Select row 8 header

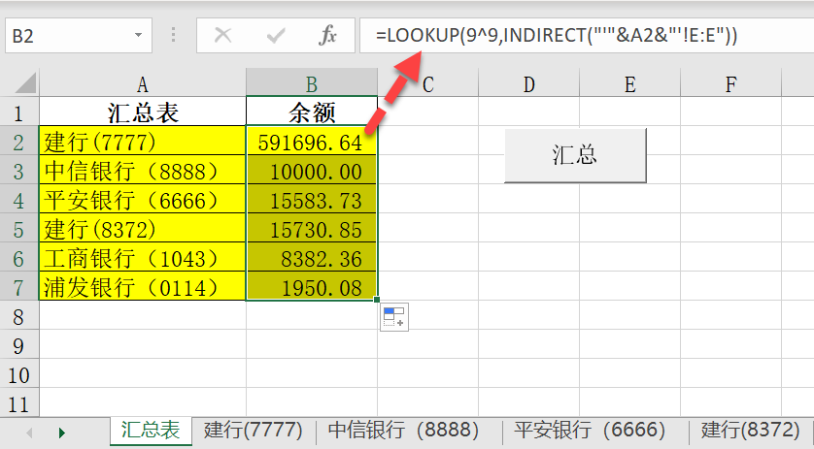pyautogui.click(x=19, y=315)
